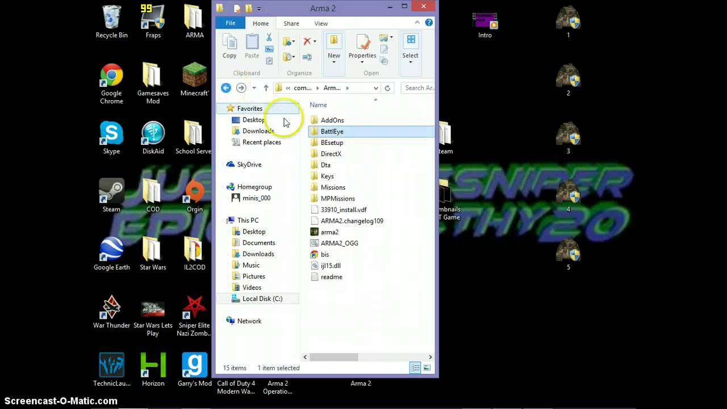Image resolution: width=727 pixels, height=409 pixels.
Task: Click the History icon in Open group
Action: point(384,61)
